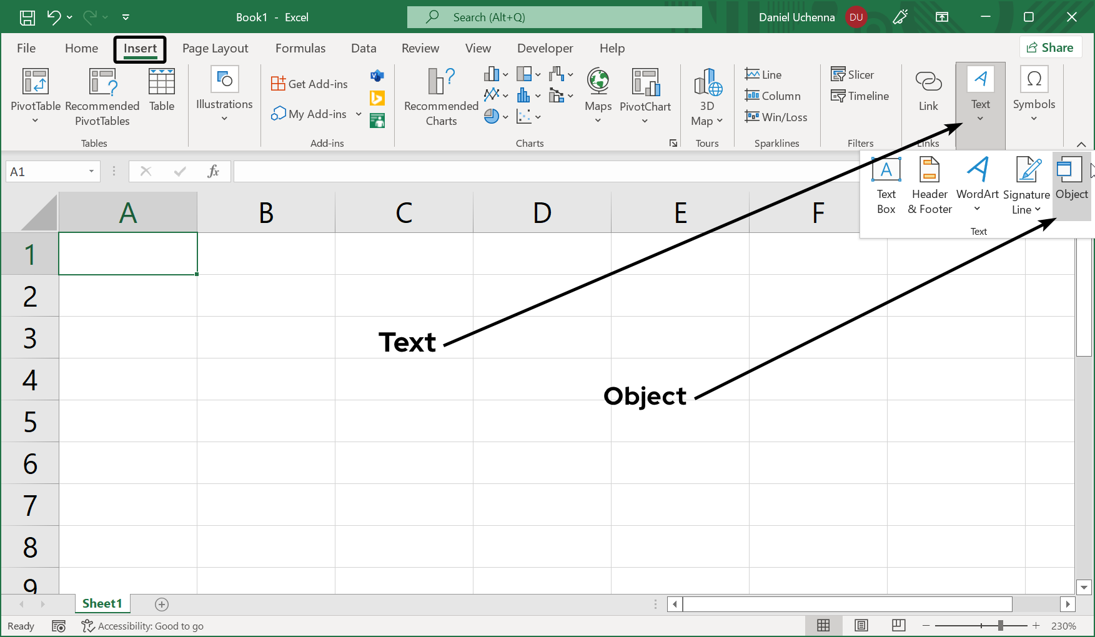Open the Symbols gallery
Viewport: 1095px width, 637px height.
[x=1034, y=94]
